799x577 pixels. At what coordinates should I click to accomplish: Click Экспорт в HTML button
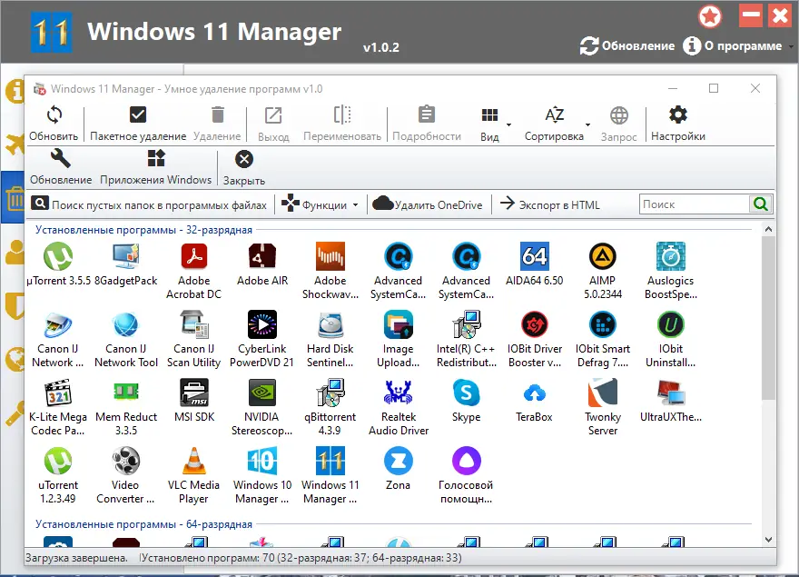tap(550, 204)
